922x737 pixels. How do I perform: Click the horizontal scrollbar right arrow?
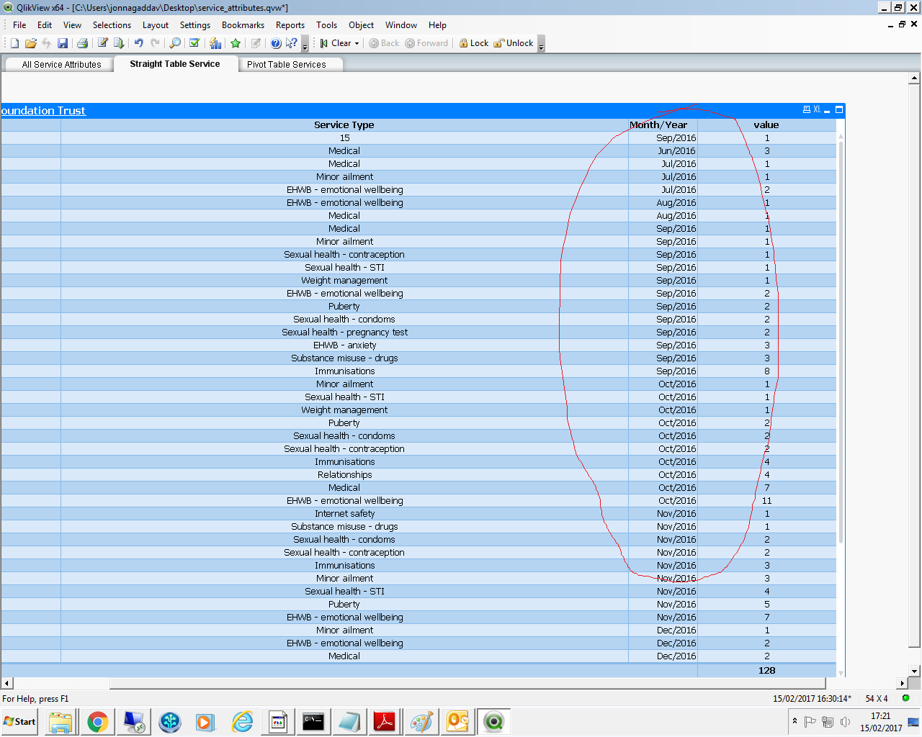[x=903, y=683]
